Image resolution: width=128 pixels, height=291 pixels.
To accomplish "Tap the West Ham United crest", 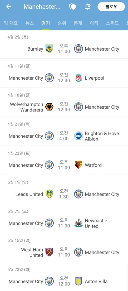I will tap(49, 252).
